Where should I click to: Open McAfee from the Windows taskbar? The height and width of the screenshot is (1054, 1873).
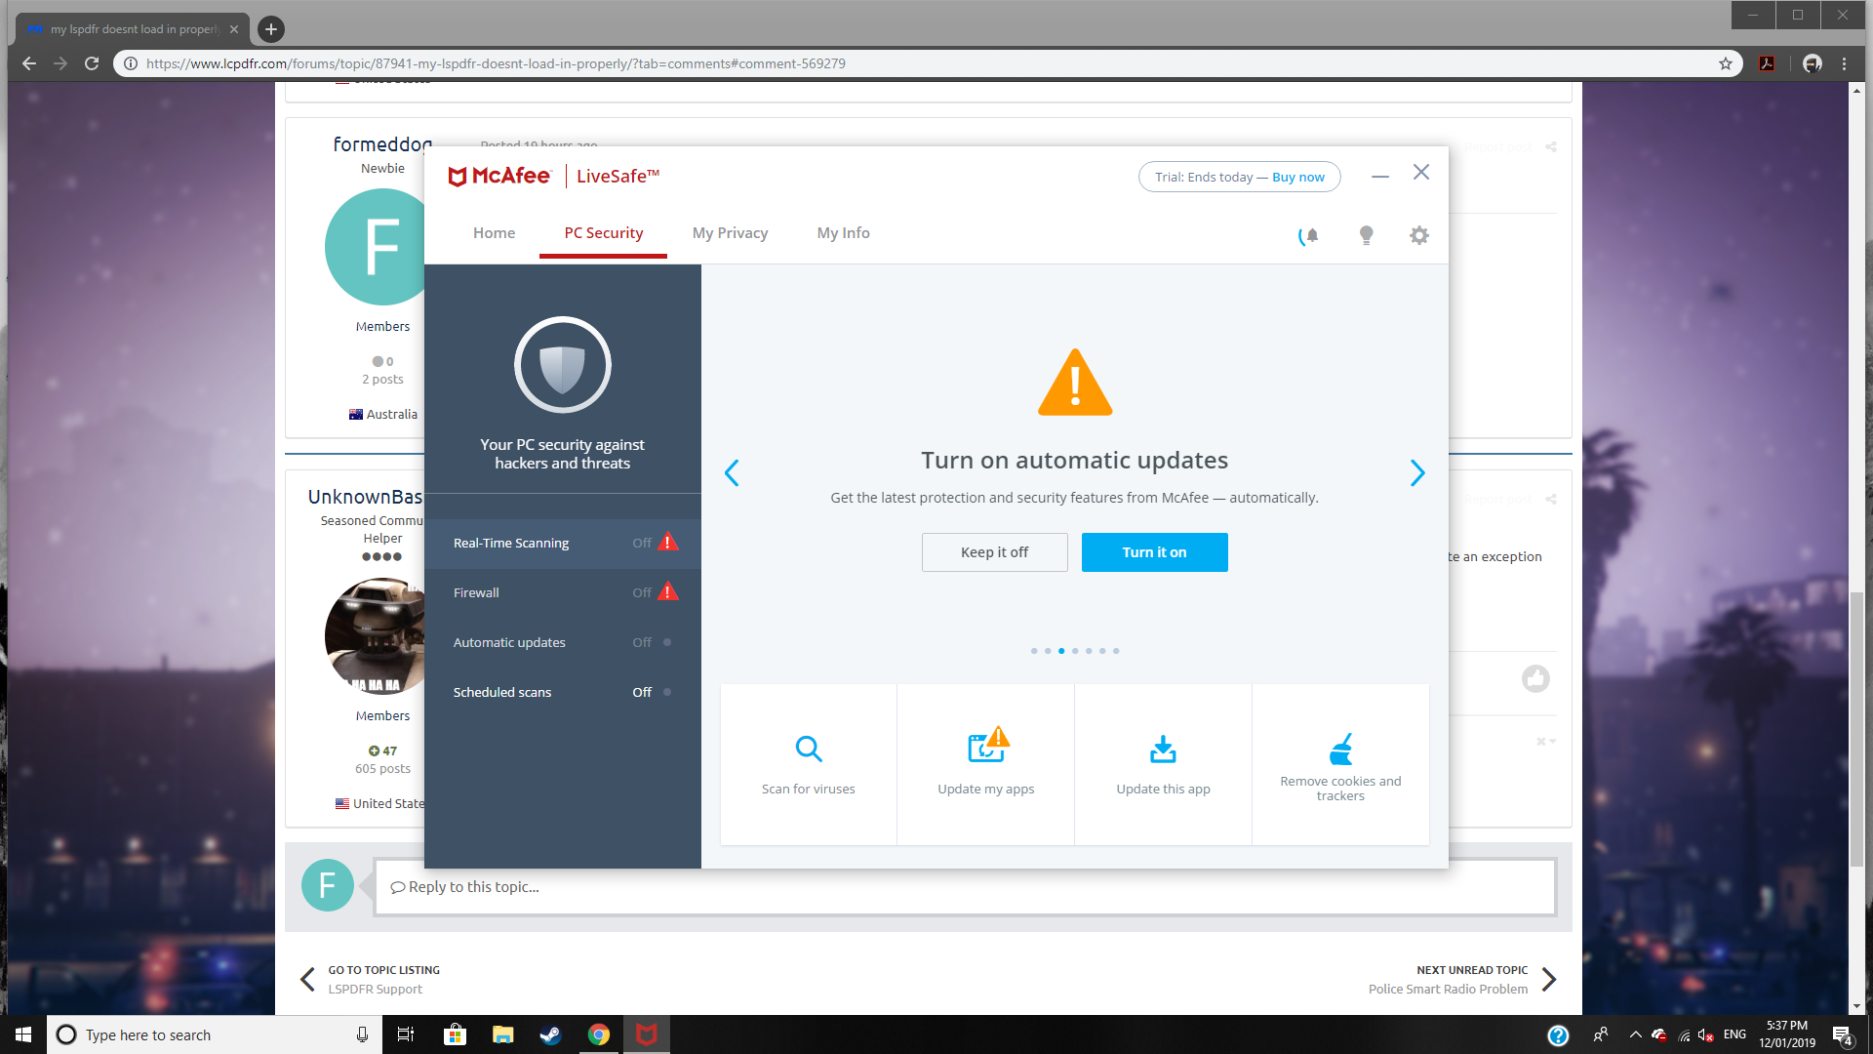click(x=646, y=1034)
